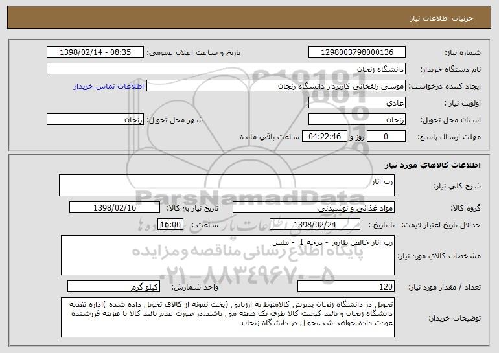Click the need date field 1398/02/16
Image resolution: width=499 pixels, height=353 pixels.
tap(115, 208)
